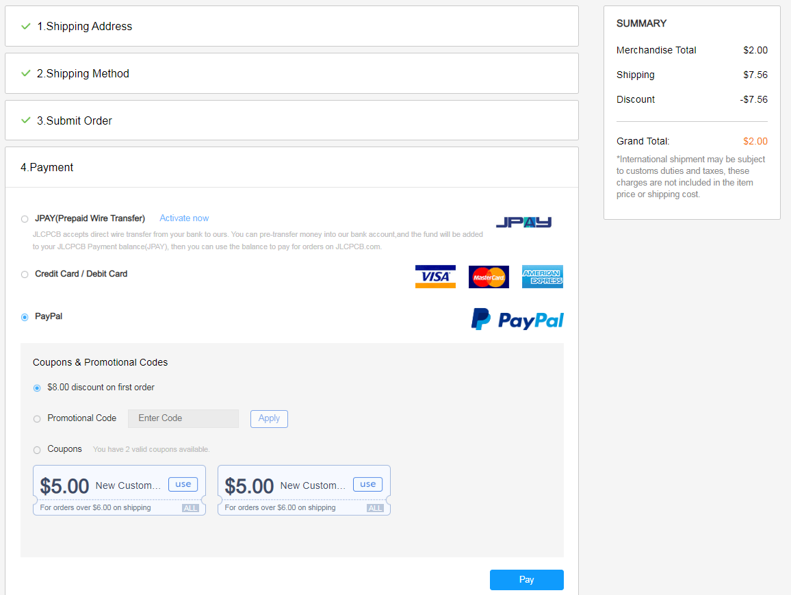
Task: Choose Credit Card / Debit Card payment
Action: [x=25, y=275]
